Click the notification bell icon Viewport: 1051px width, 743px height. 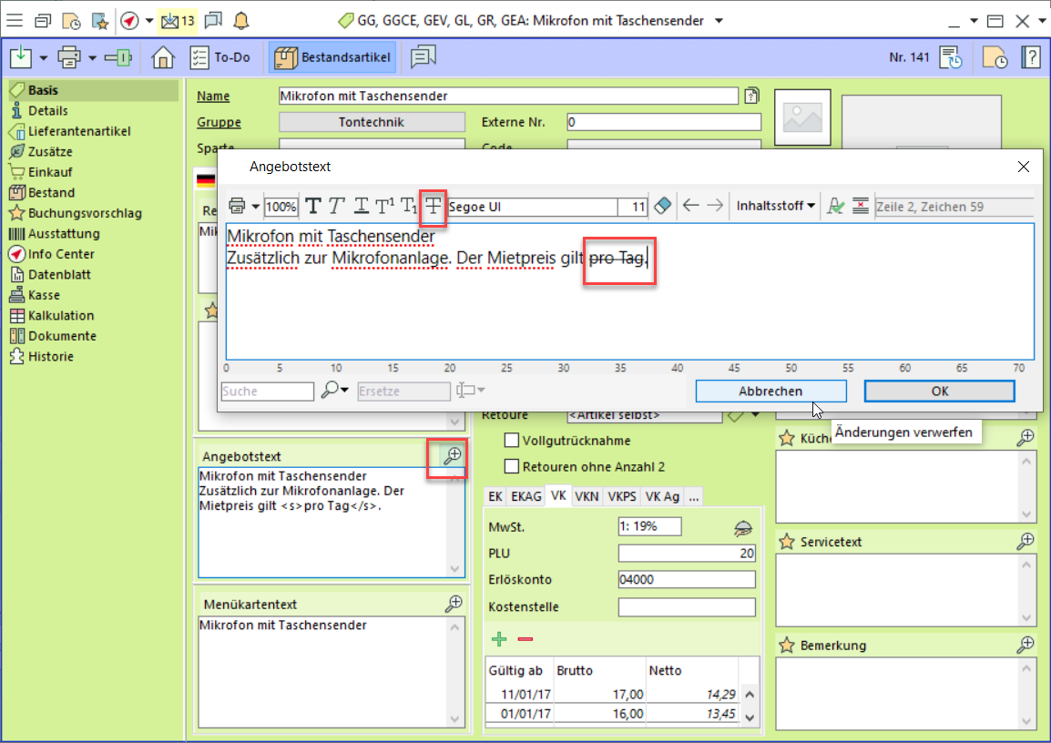tap(240, 20)
